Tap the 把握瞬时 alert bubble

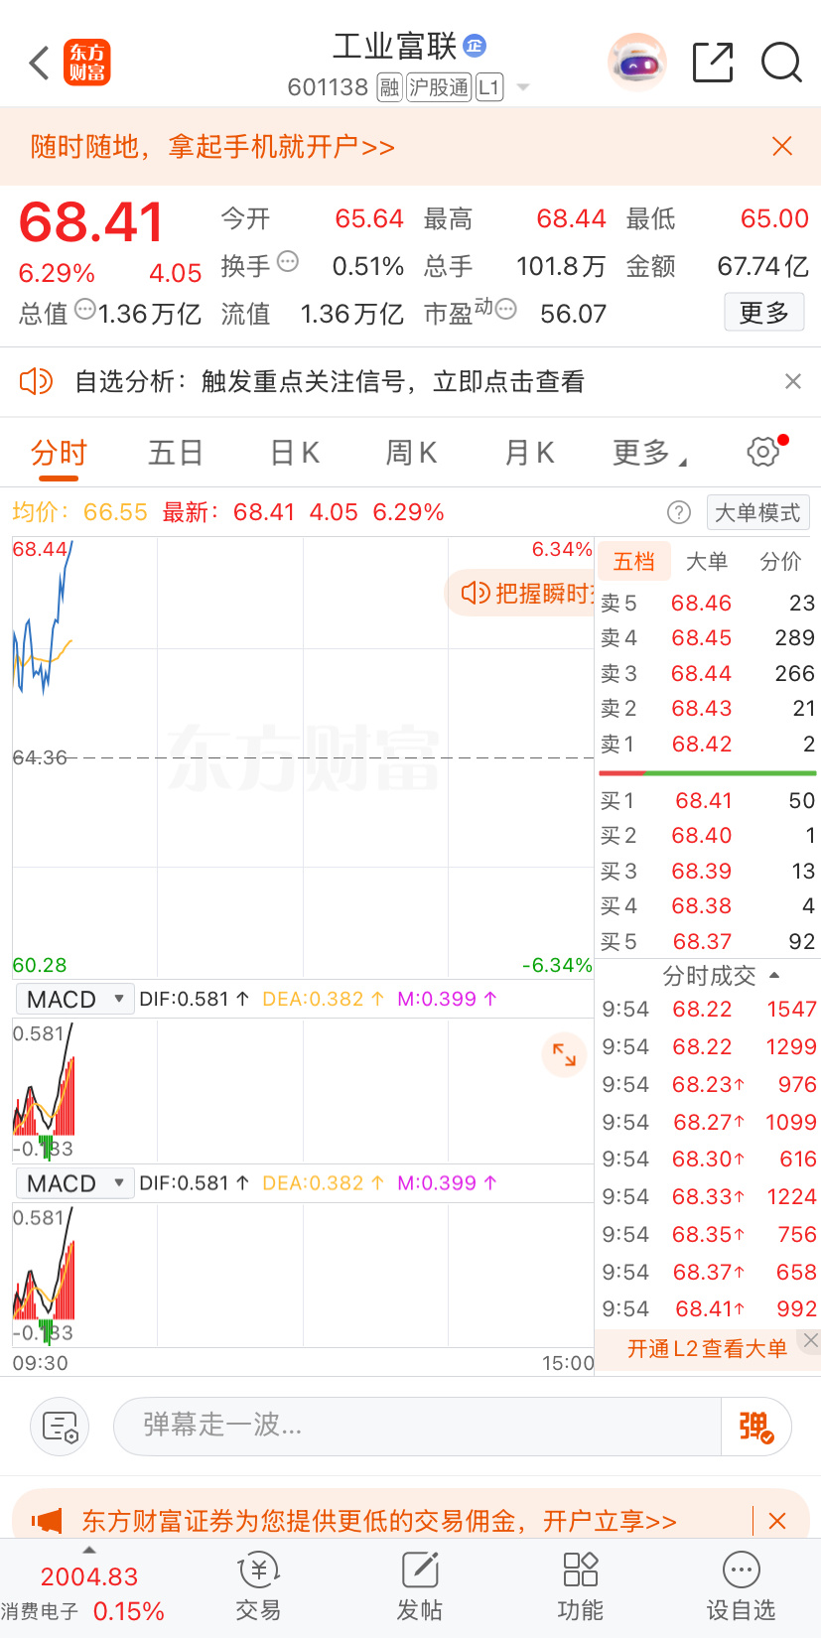pos(520,593)
